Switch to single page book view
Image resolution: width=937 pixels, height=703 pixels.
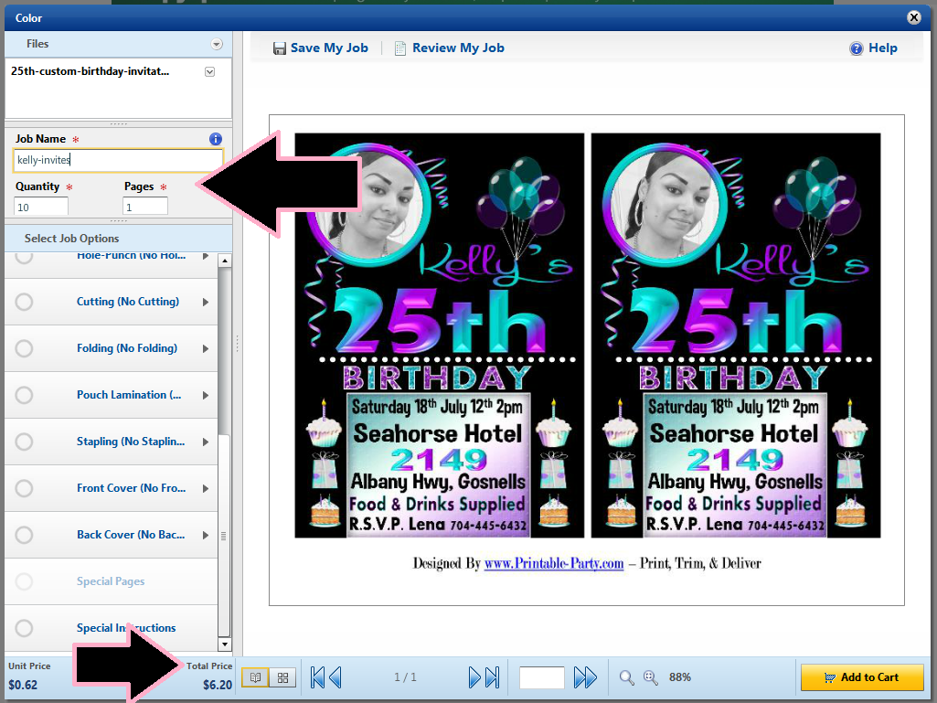pos(255,677)
